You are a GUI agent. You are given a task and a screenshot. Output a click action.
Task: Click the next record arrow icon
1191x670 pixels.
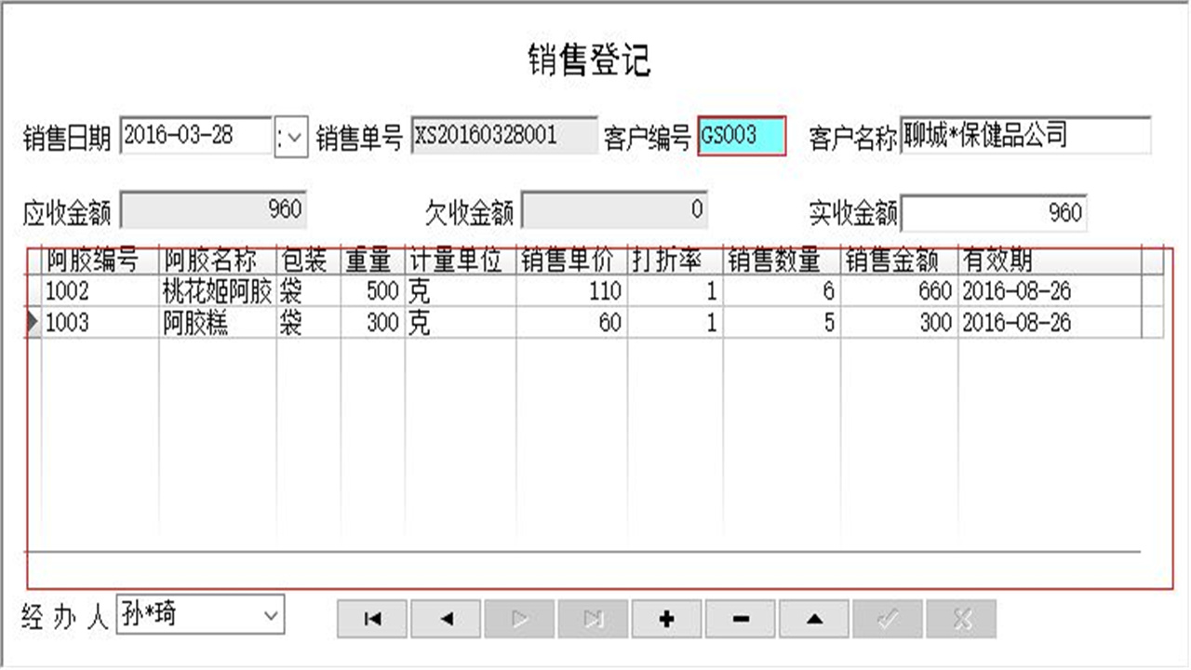[x=518, y=617]
